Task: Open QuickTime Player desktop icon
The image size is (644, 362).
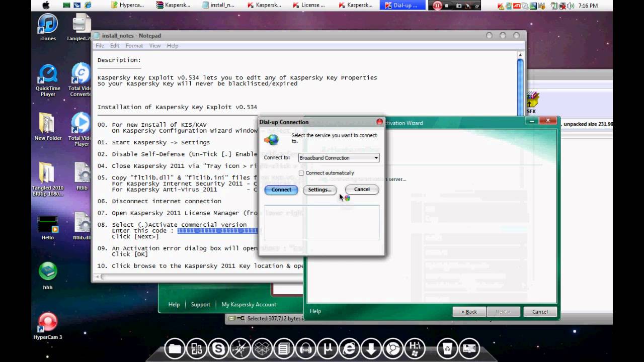Action: coord(48,80)
